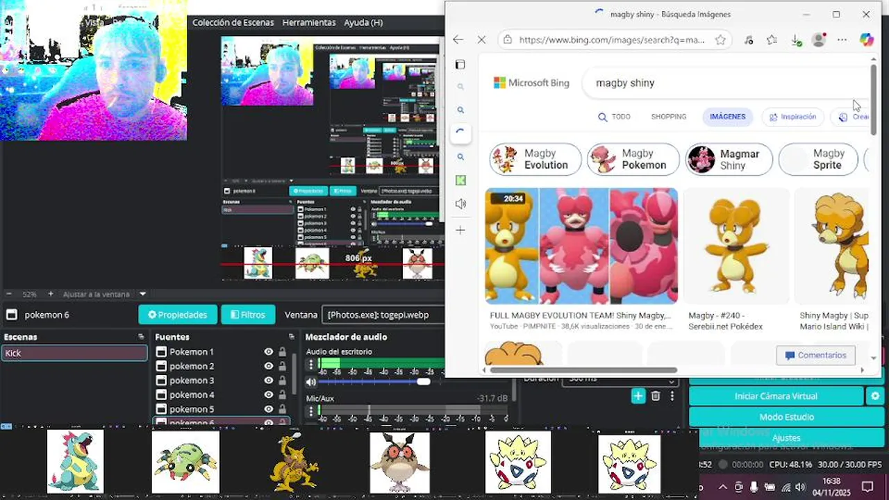Open Copilot icon in Edge toolbar
Image resolution: width=889 pixels, height=500 pixels.
[x=866, y=40]
